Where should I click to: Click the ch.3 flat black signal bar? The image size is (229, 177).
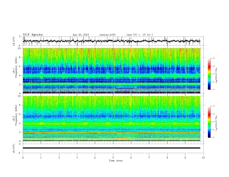(111, 148)
